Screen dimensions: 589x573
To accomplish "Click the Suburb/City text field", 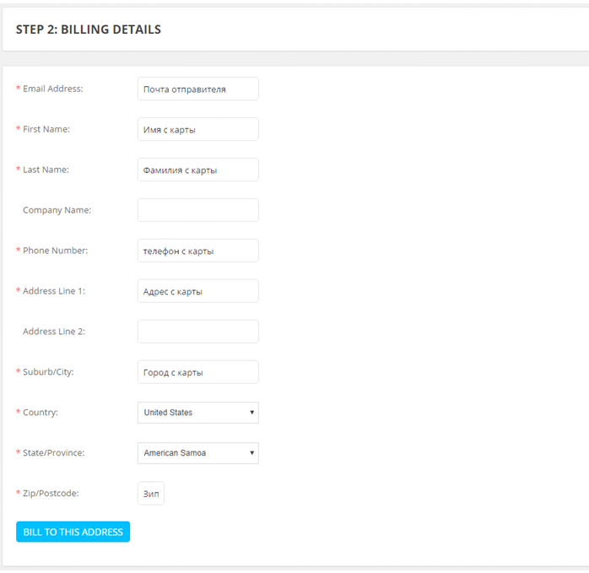I will (197, 372).
